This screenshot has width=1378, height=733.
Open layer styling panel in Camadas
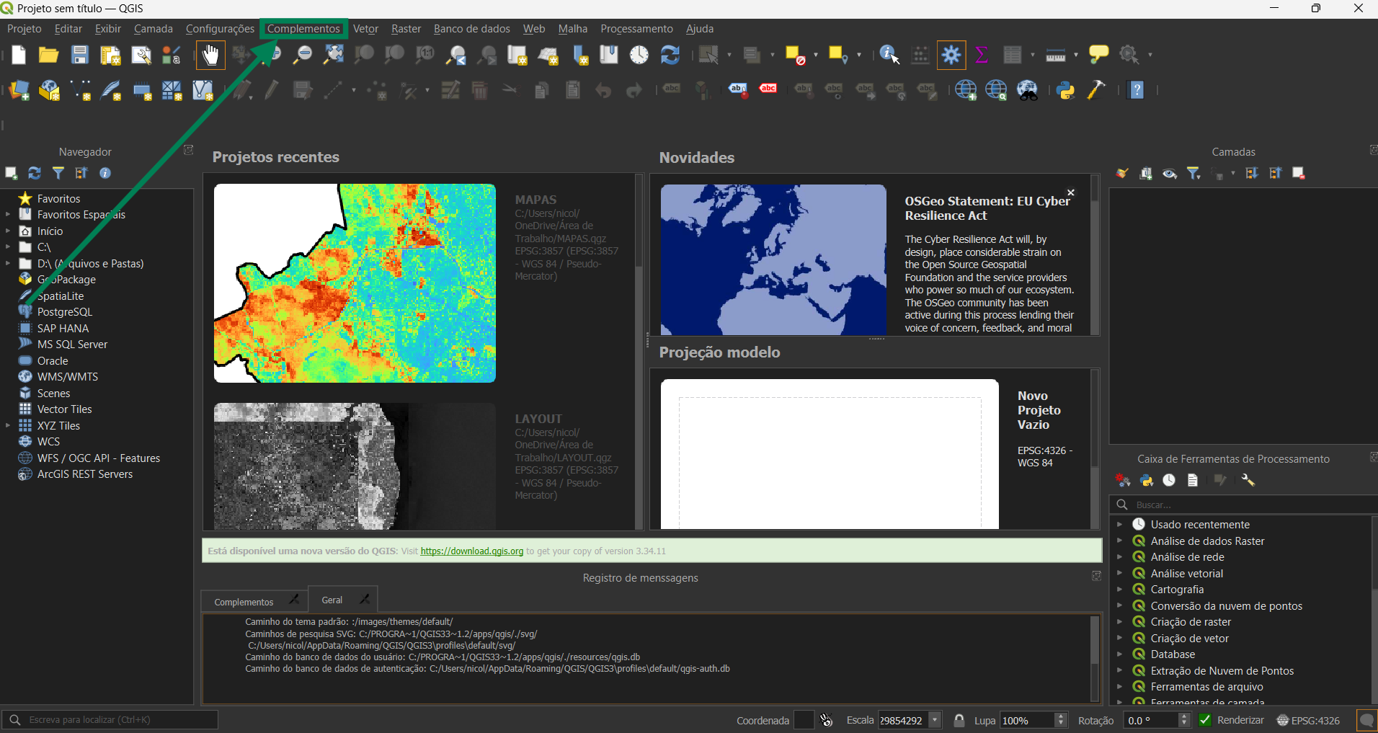(x=1122, y=173)
